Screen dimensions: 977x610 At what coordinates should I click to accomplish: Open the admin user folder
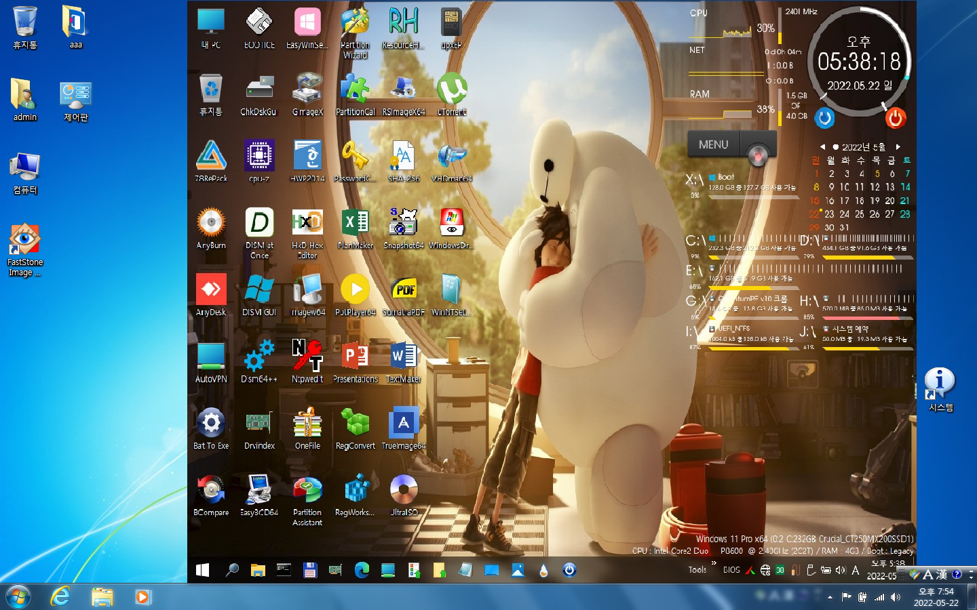25,99
